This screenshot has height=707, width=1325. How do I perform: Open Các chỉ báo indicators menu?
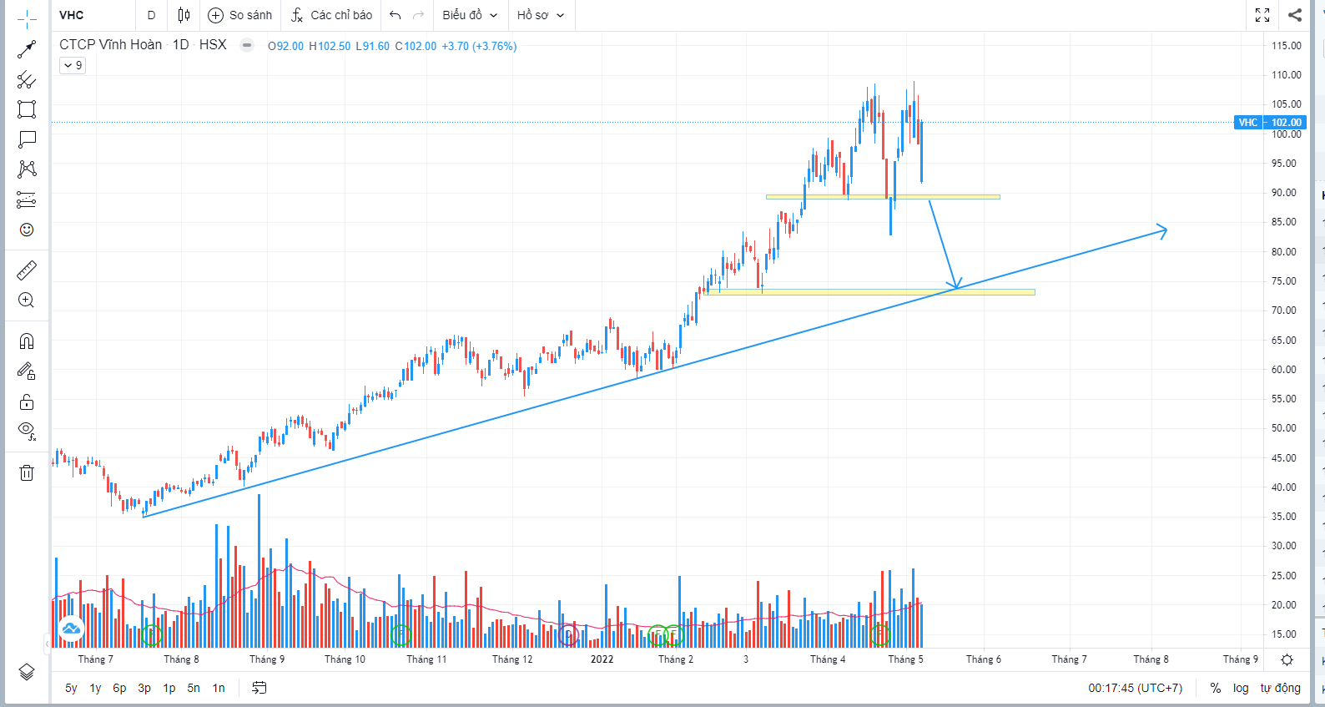coord(332,15)
